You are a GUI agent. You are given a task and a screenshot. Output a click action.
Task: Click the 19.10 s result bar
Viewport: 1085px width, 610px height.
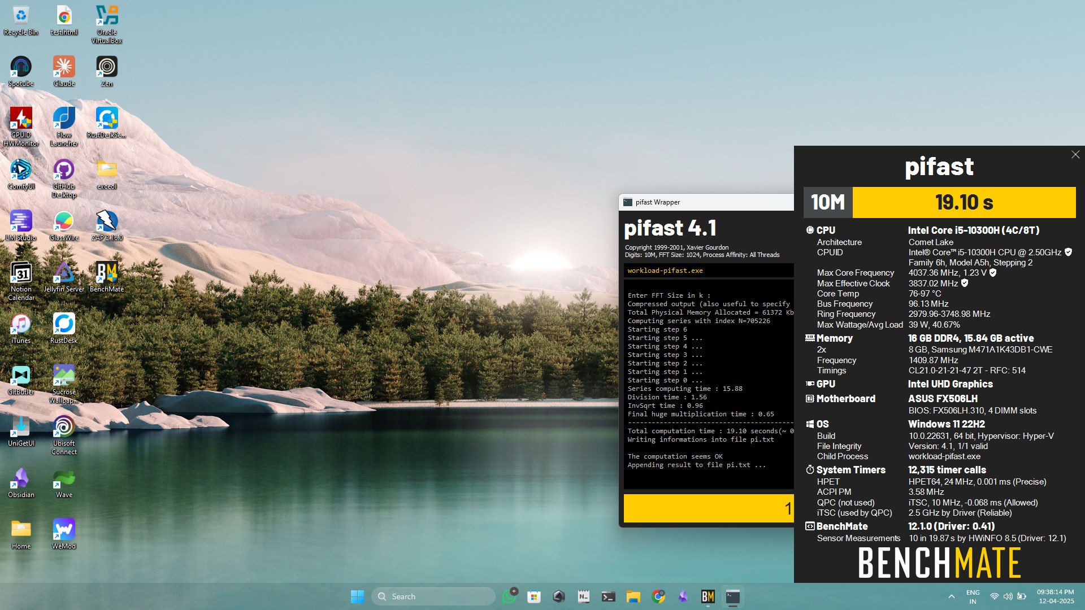tap(964, 202)
